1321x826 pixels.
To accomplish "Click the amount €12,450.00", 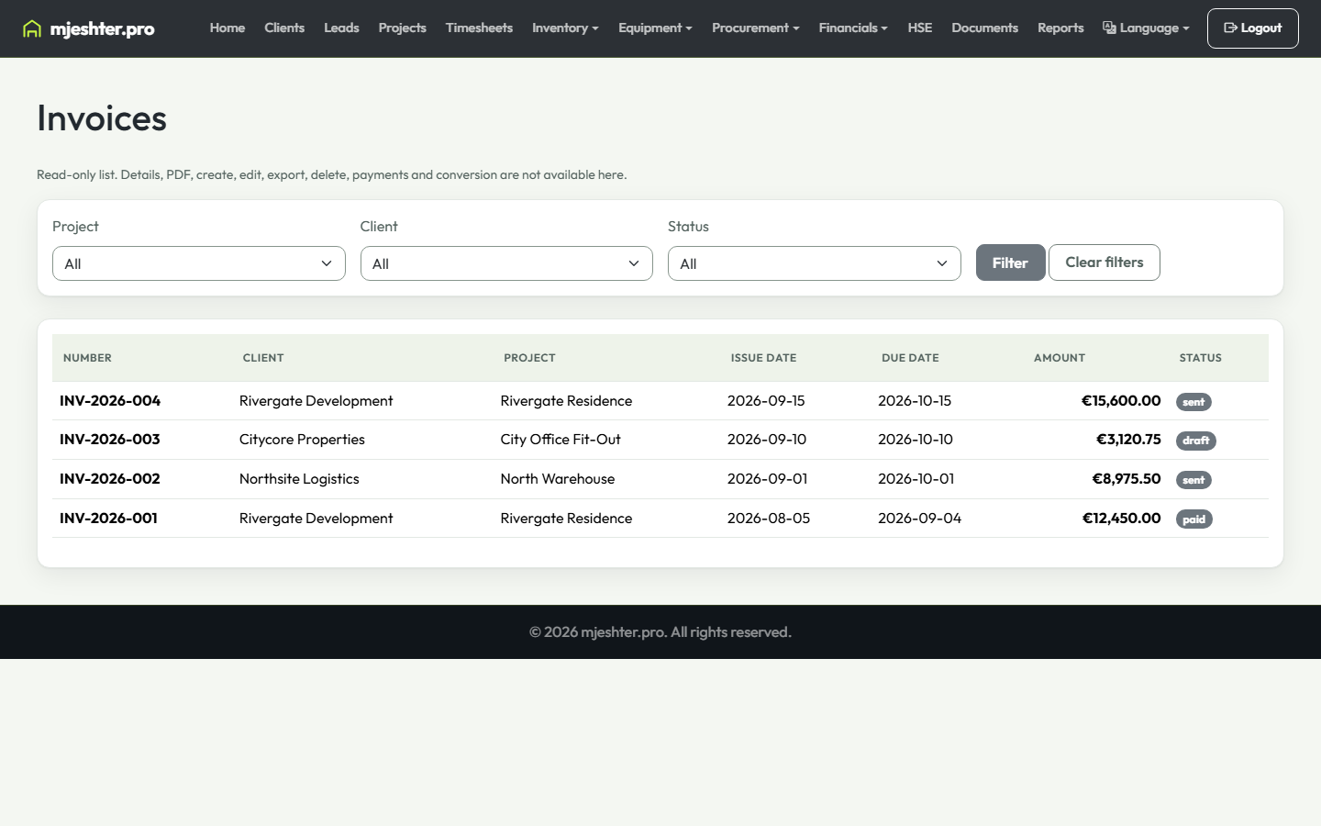I will point(1122,519).
